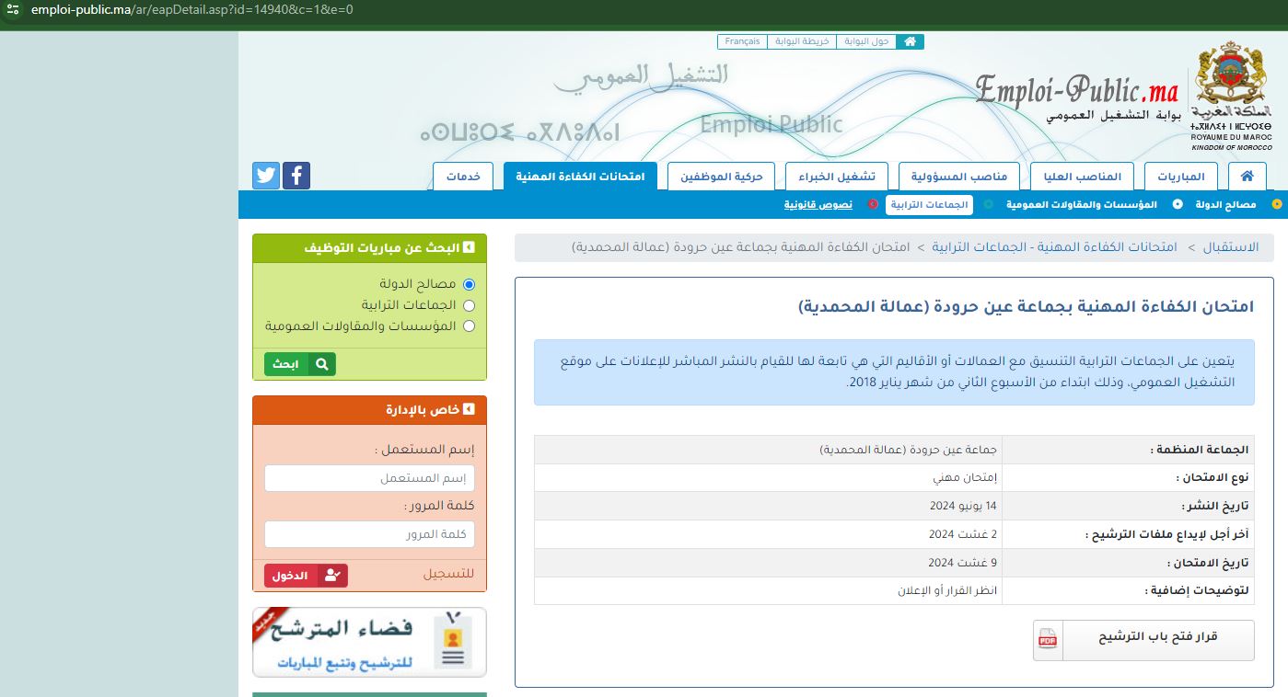Choose the المؤسسات والمقاولات العمومية radio button
Image resolution: width=1288 pixels, height=697 pixels.
(470, 326)
